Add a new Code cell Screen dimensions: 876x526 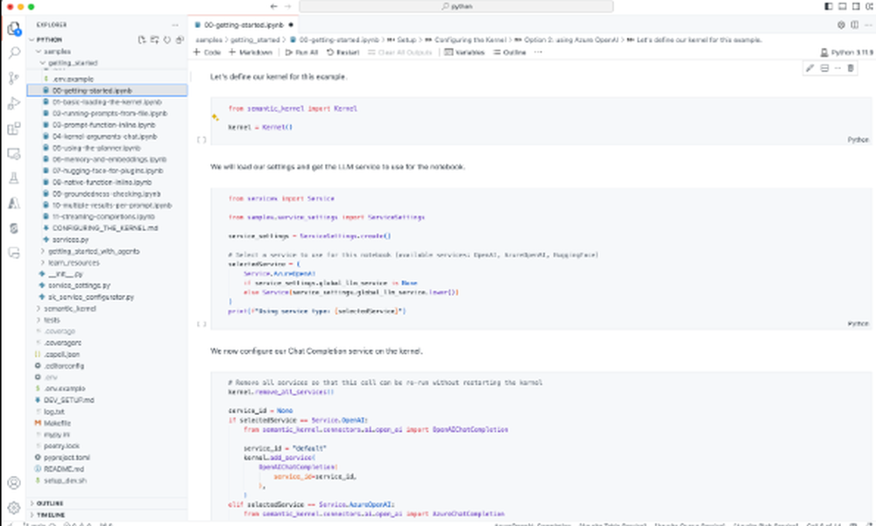[207, 52]
